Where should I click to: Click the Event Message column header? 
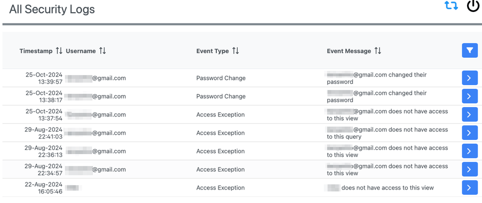(x=349, y=51)
